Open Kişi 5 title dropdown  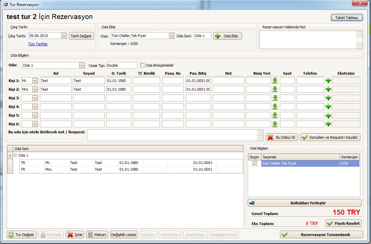click(x=35, y=115)
